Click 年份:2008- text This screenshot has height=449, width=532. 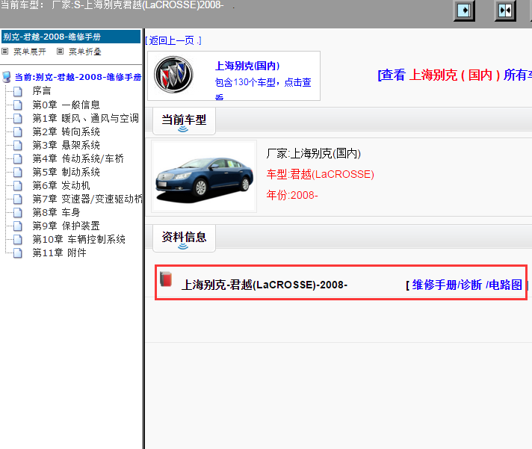292,195
